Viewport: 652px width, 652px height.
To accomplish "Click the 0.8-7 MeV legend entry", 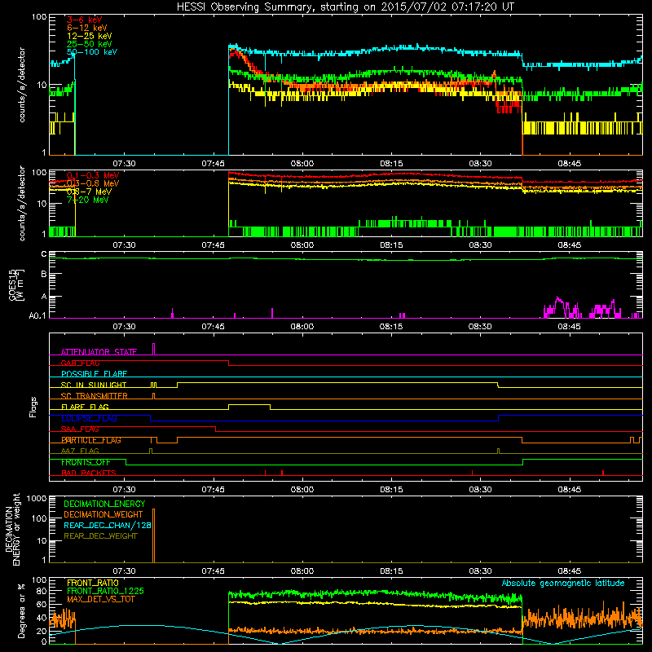I will pyautogui.click(x=89, y=192).
